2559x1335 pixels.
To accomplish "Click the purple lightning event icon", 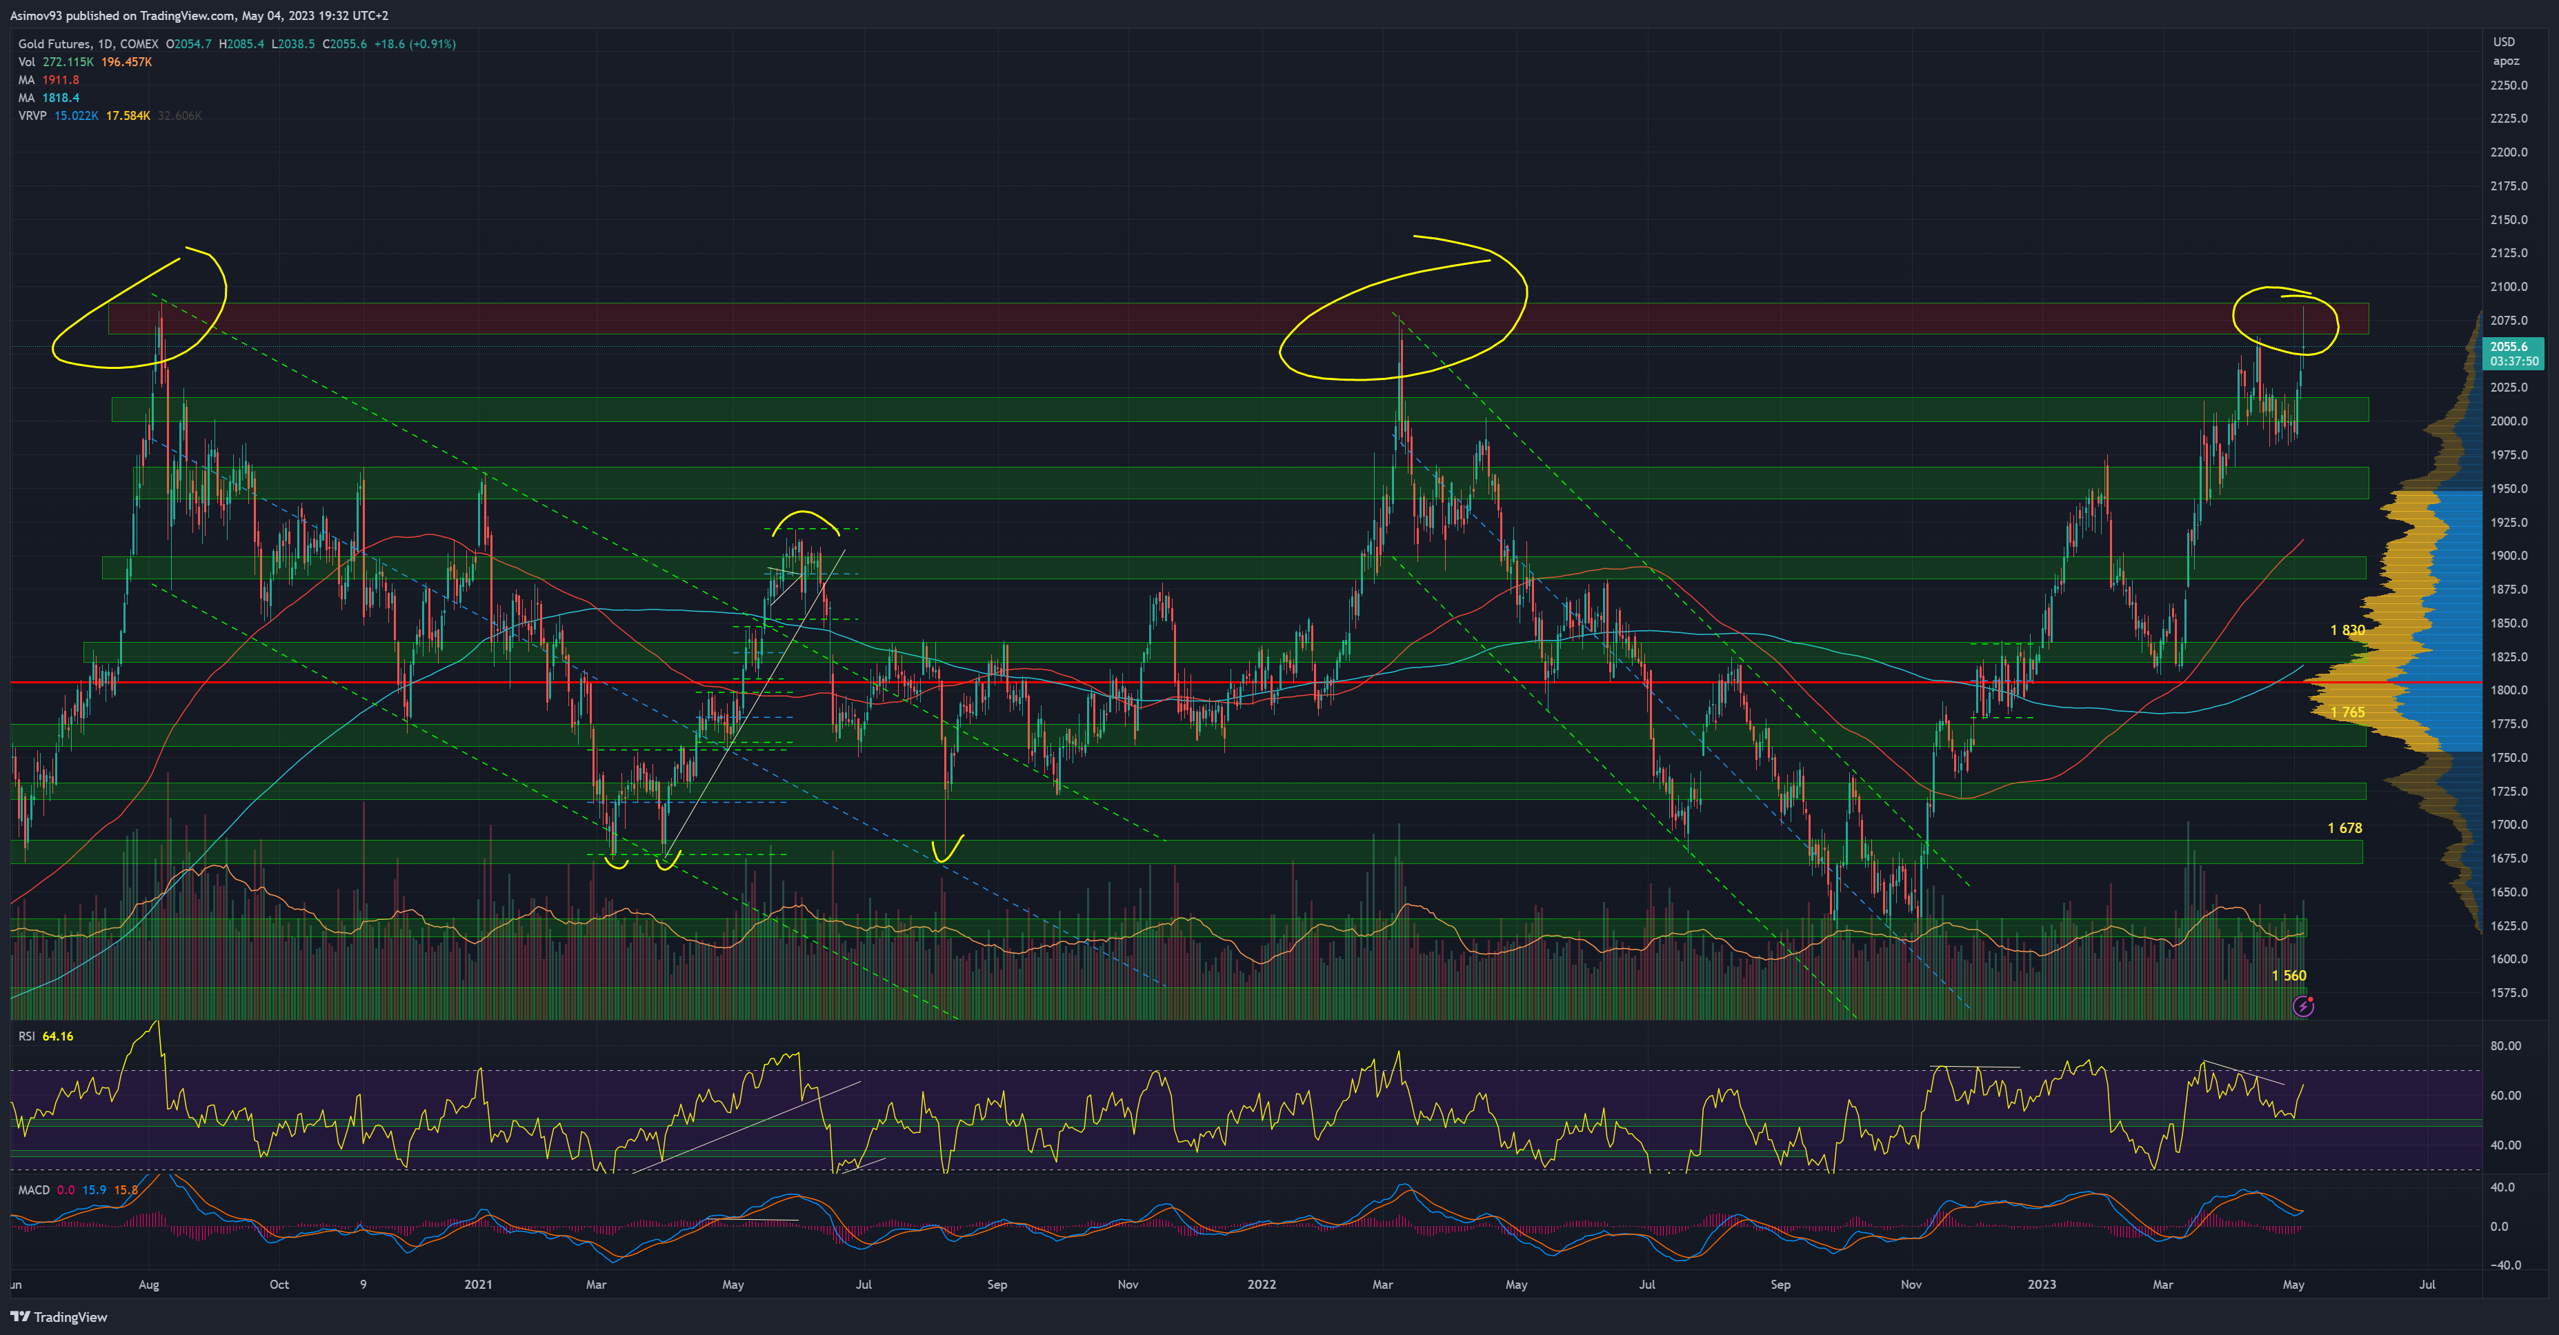I will click(x=2302, y=1006).
